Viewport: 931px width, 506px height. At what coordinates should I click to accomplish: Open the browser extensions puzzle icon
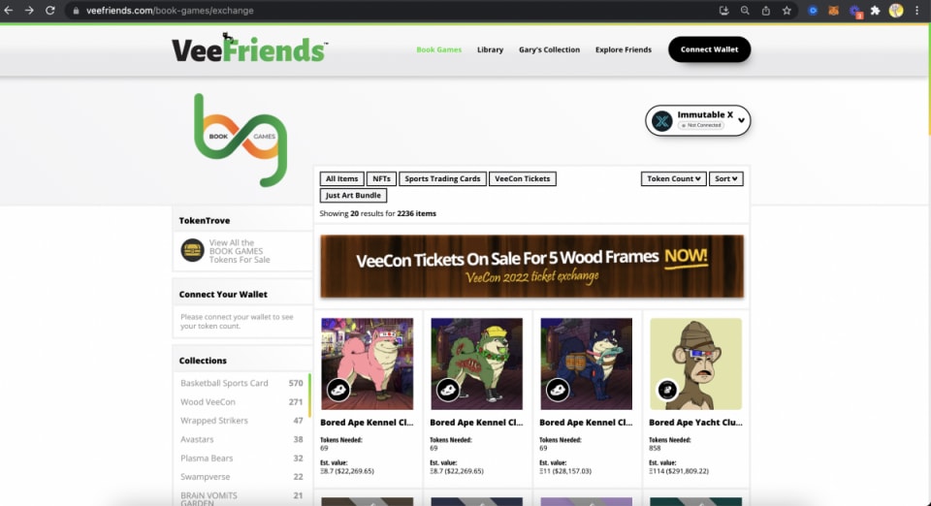tap(875, 10)
